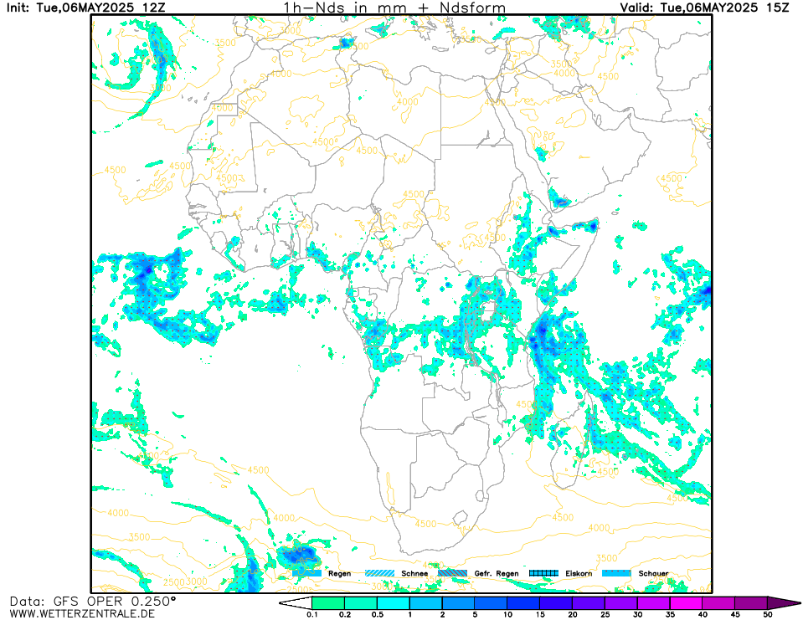Select the 'Gefr. Regen' legend label
This screenshot has width=803, height=620.
coord(497,573)
